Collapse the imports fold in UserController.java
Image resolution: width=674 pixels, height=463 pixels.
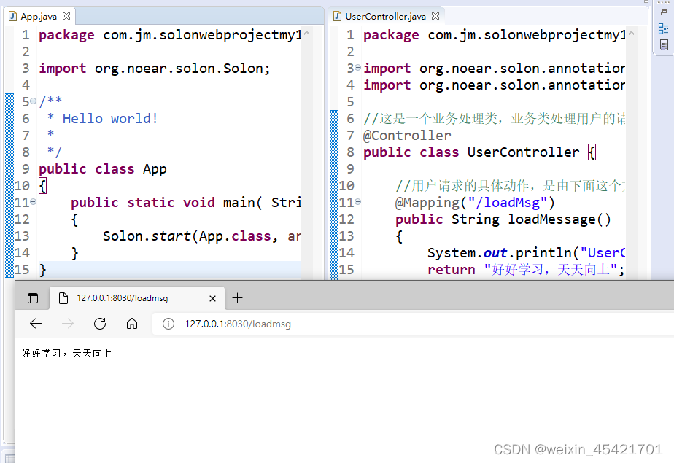coord(358,68)
